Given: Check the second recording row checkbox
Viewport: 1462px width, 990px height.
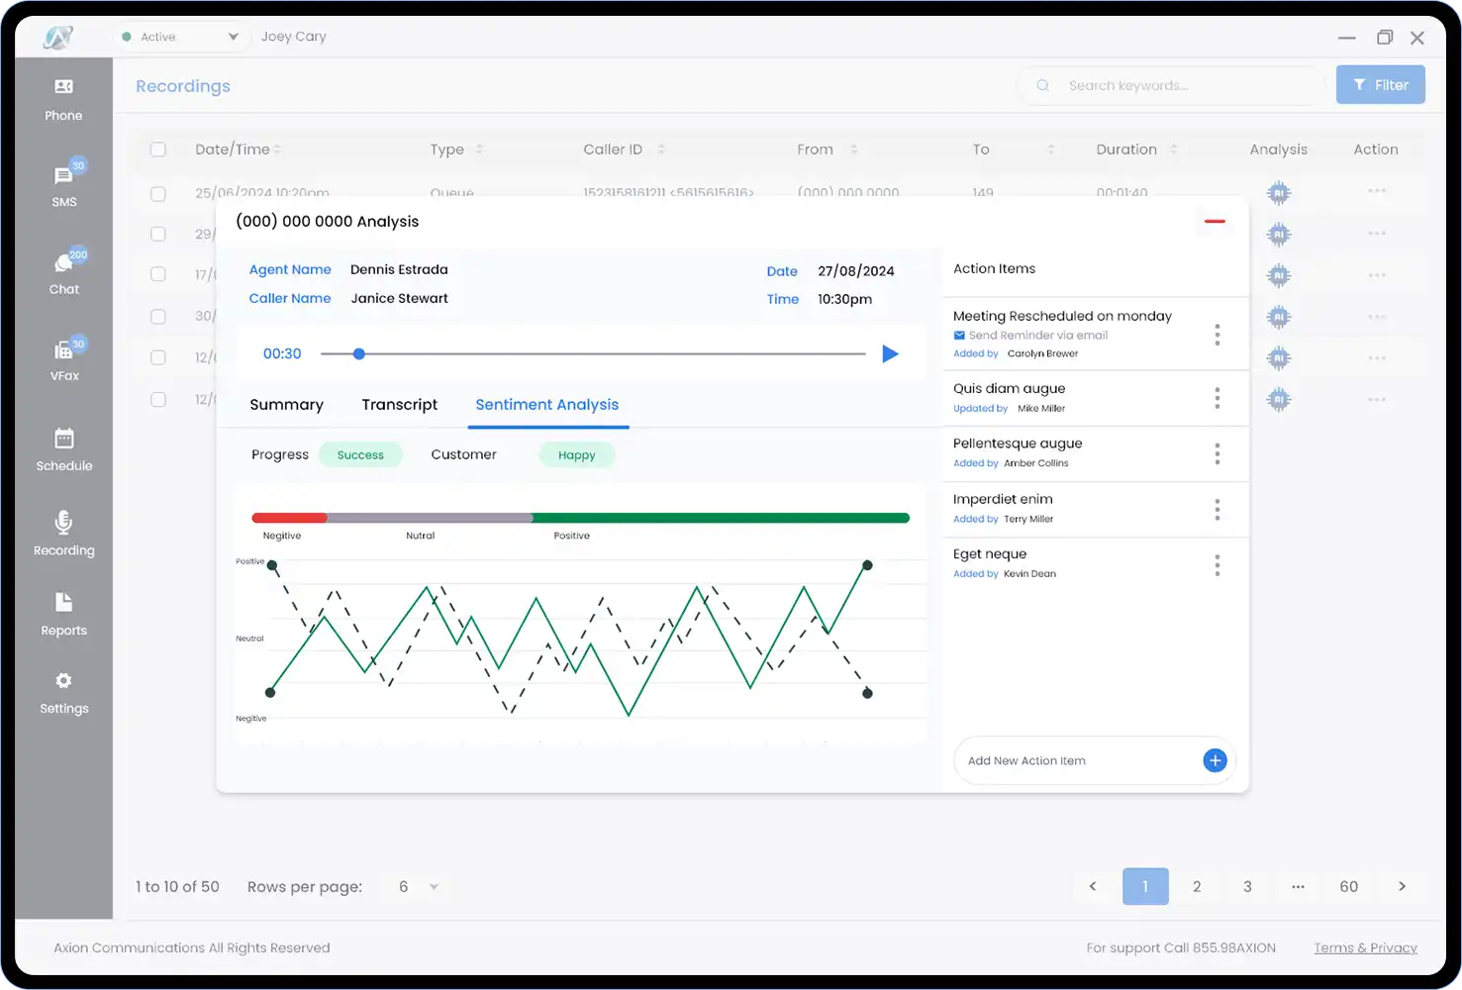Looking at the screenshot, I should (158, 234).
